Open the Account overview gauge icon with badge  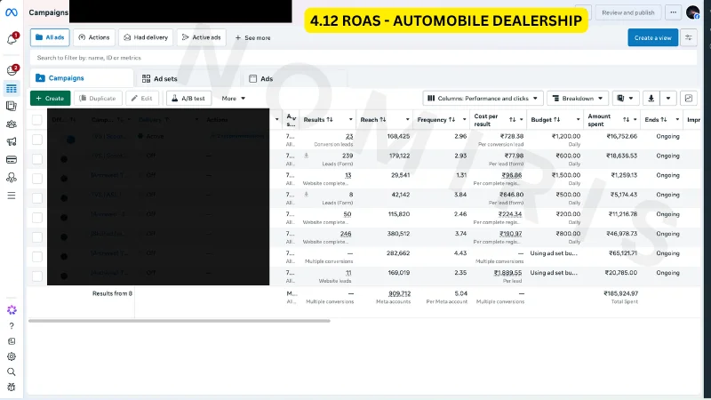(x=12, y=70)
